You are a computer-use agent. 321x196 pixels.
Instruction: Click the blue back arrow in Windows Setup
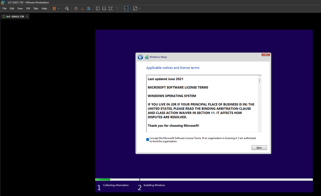(x=140, y=57)
